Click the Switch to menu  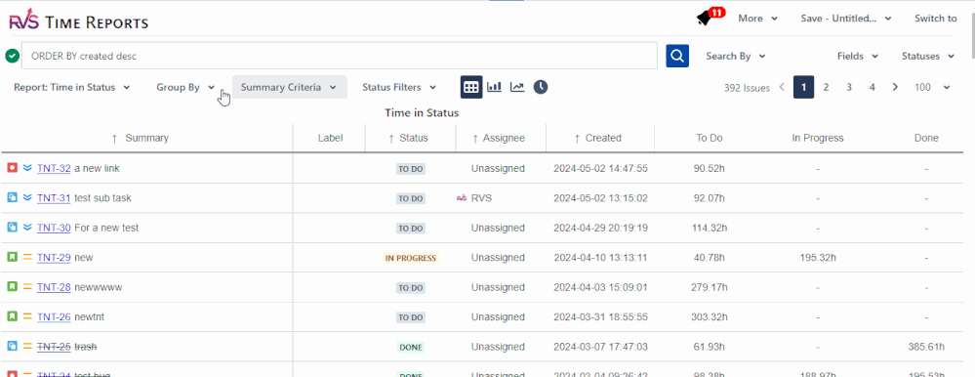tap(935, 19)
